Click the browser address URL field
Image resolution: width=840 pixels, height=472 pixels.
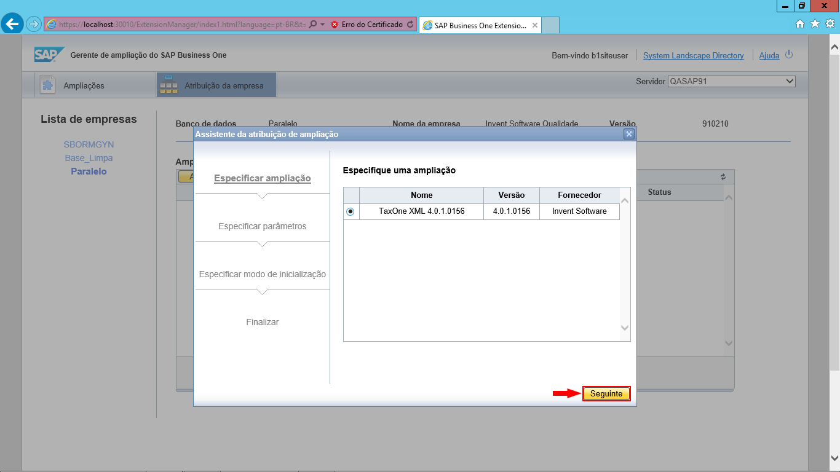coord(183,25)
